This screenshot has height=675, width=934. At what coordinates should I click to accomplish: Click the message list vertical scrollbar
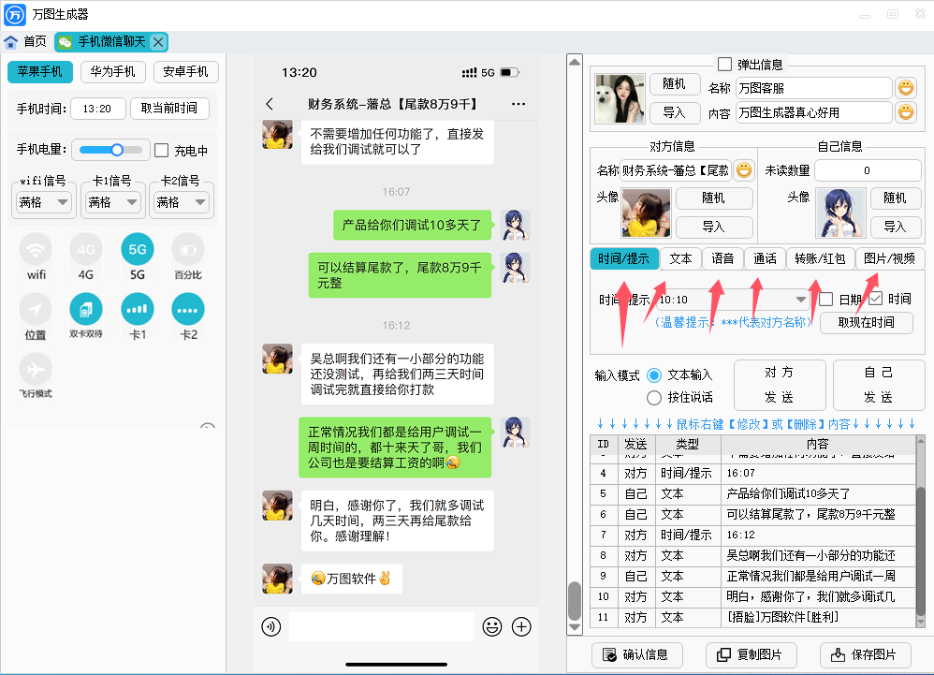coord(920,532)
